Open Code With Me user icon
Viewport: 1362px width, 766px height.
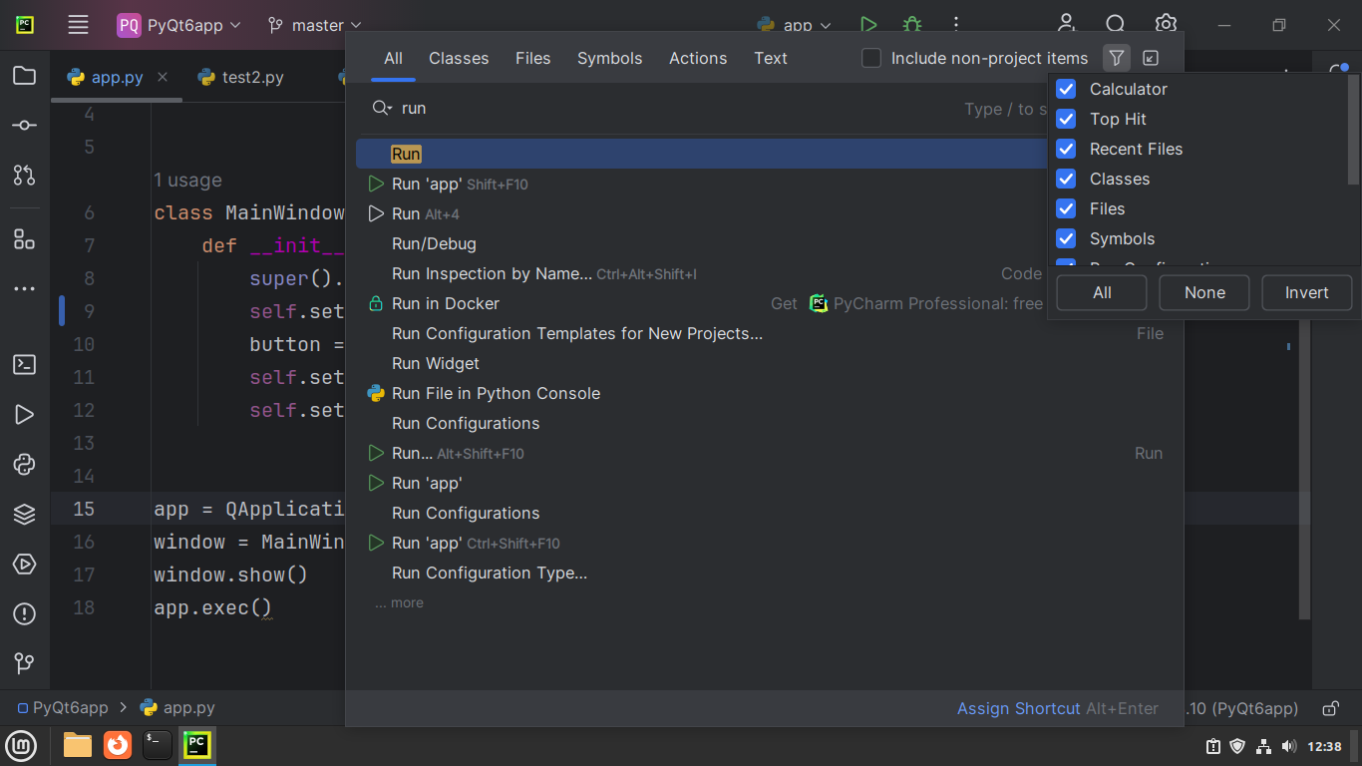coord(1066,25)
